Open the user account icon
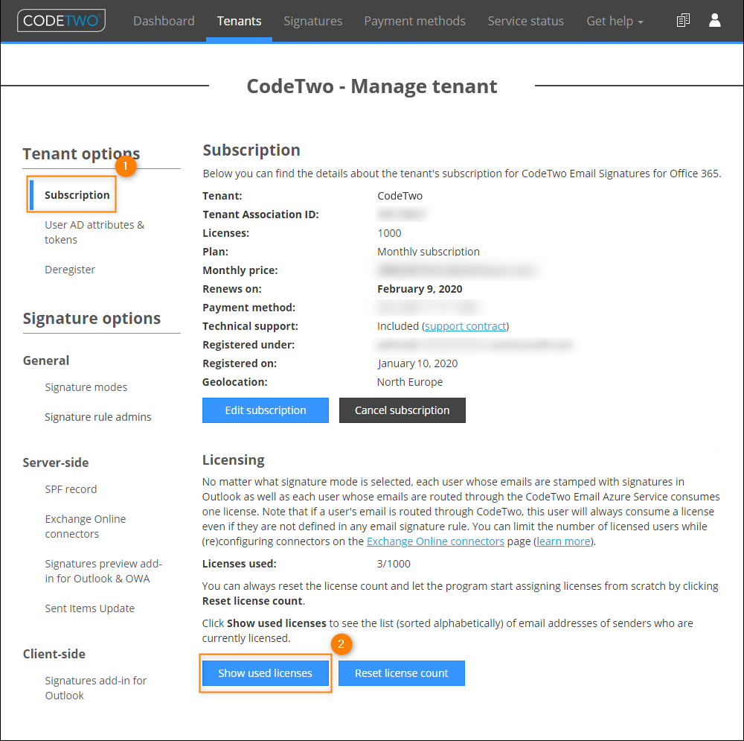 coord(714,20)
